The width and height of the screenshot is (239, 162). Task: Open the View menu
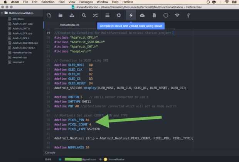point(72,2)
